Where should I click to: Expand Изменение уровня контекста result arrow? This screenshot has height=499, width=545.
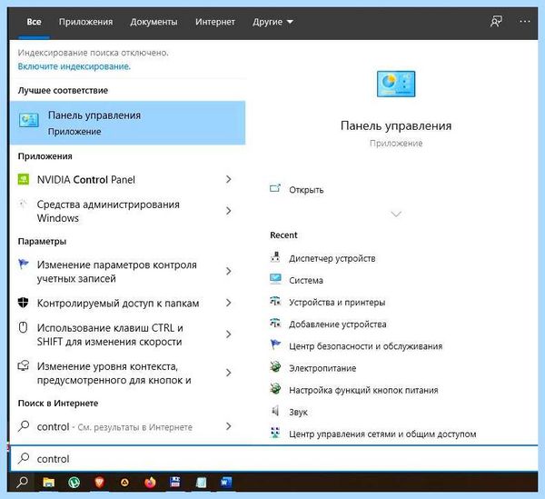pos(228,373)
